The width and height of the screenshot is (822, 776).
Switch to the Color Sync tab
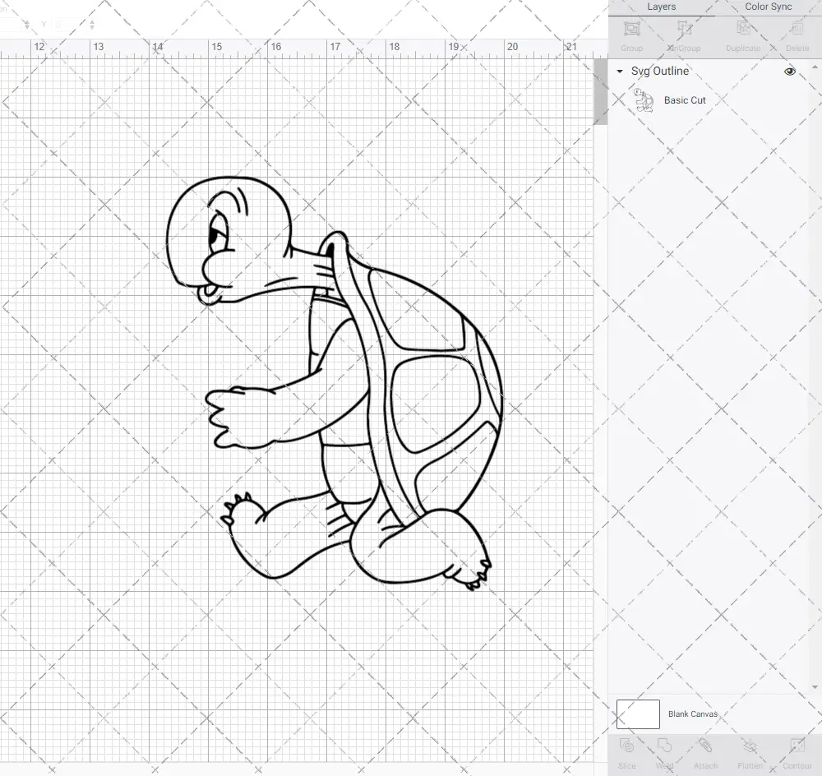tap(768, 7)
